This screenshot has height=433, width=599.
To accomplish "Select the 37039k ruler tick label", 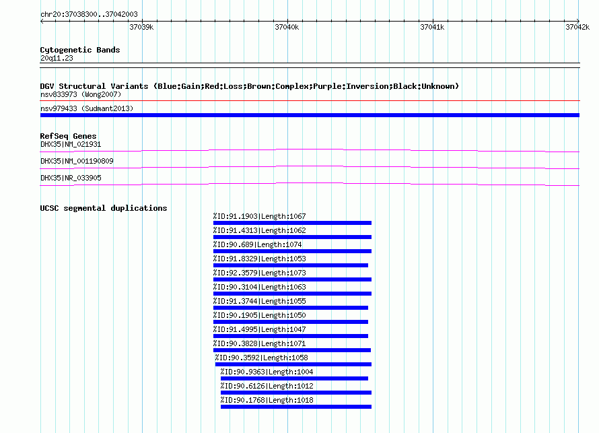I will pyautogui.click(x=141, y=27).
